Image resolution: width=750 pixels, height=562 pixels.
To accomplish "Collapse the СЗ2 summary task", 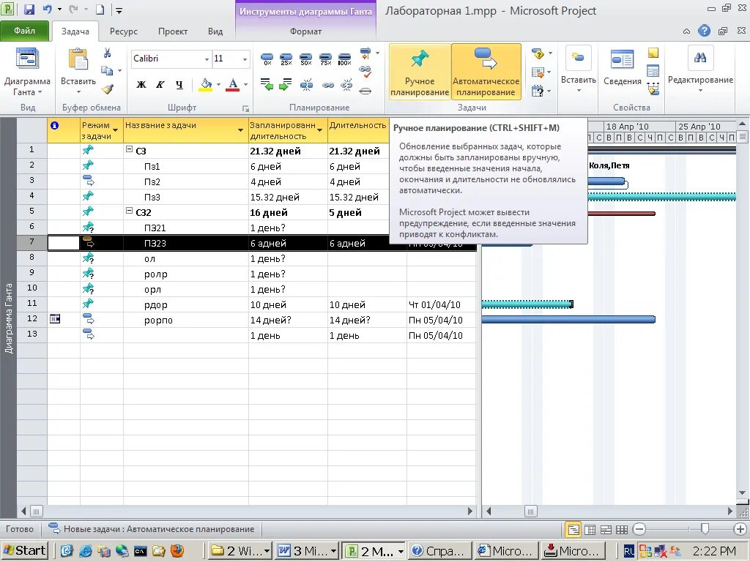I will pos(129,210).
